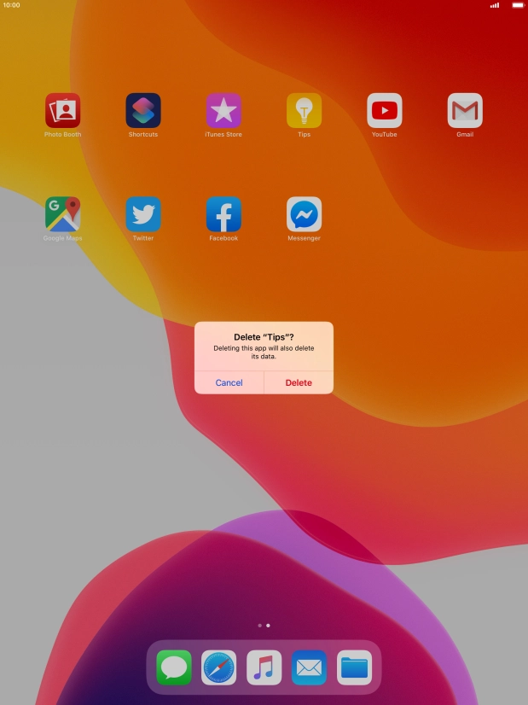Tap the Tips lightbulb icon

coord(305,111)
